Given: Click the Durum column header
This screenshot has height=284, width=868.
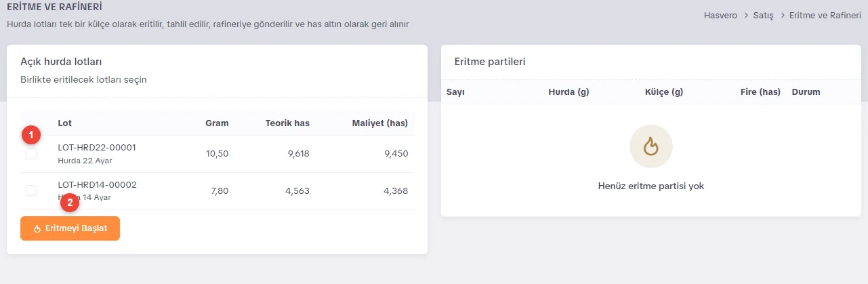Looking at the screenshot, I should (x=806, y=92).
